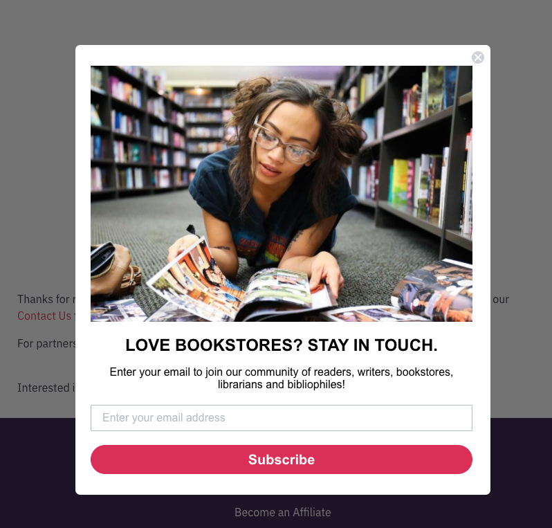Click the 'join our community of readers' description text
Image resolution: width=552 pixels, height=528 pixels.
[x=282, y=378]
